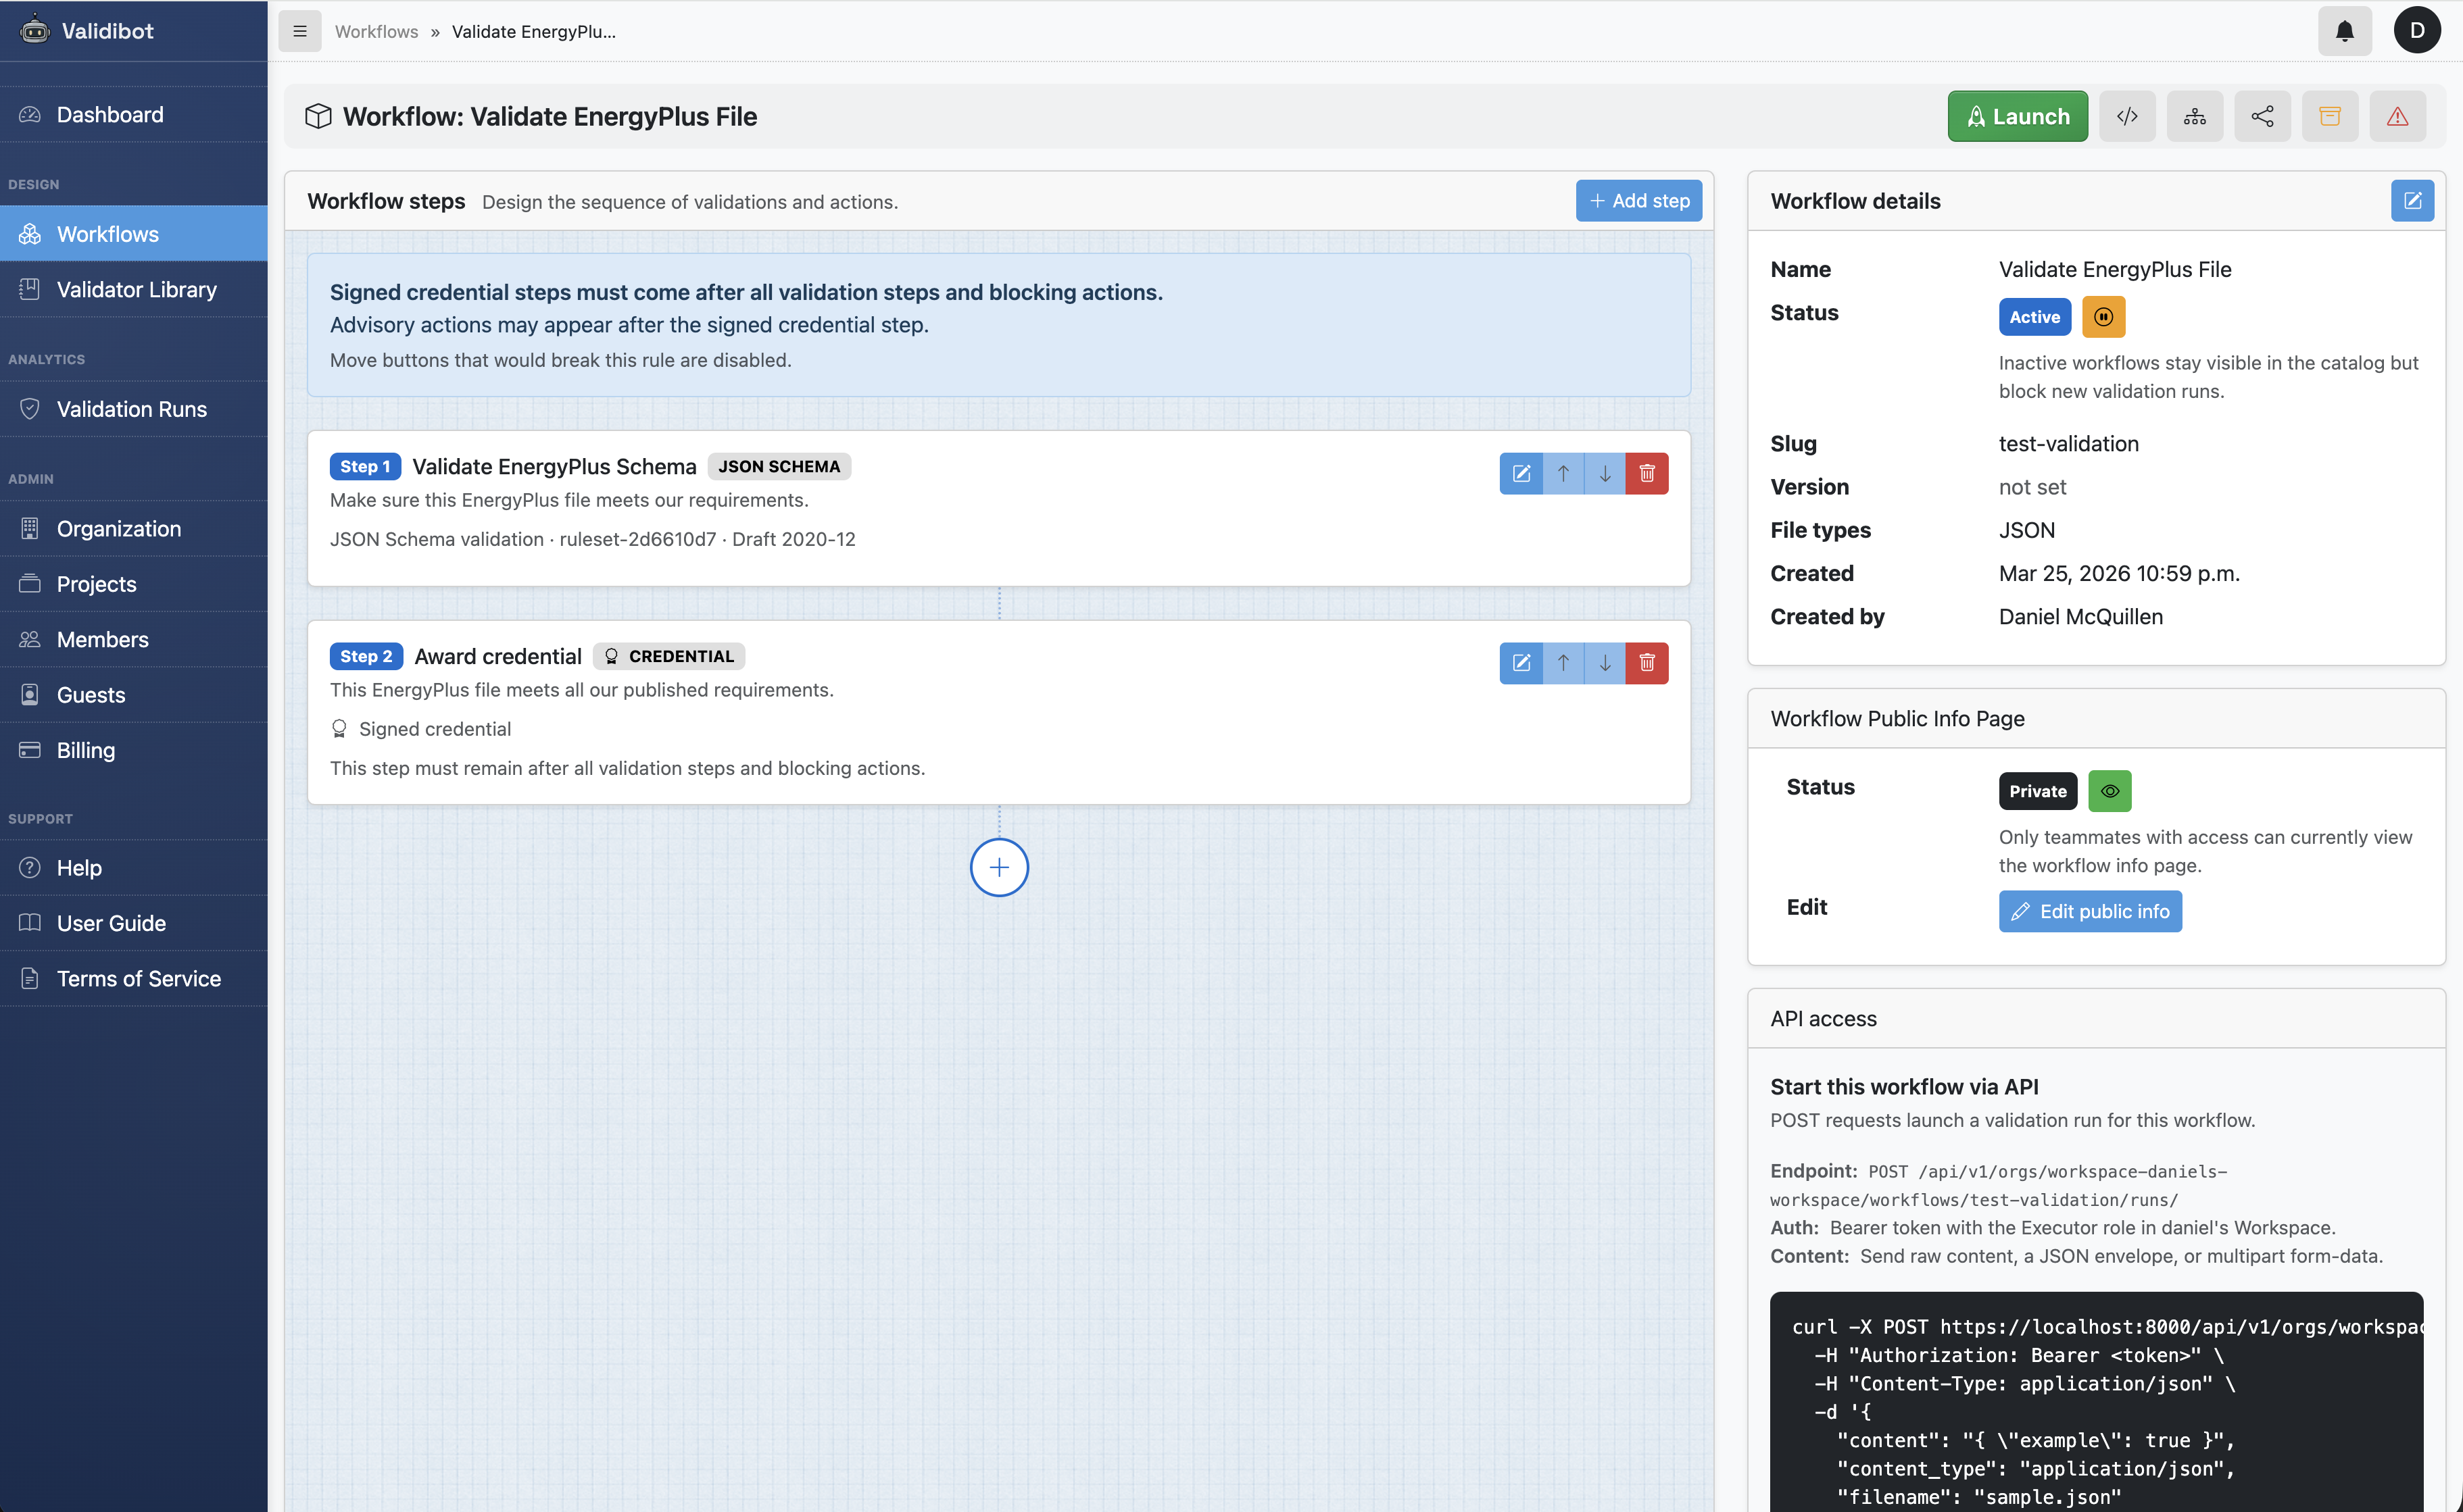Image resolution: width=2463 pixels, height=1512 pixels.
Task: Launch the Validate EnergyPlus File workflow
Action: pos(2017,116)
